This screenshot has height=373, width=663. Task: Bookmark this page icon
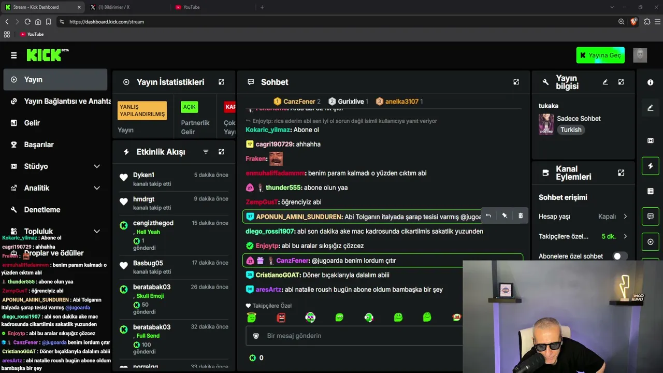48,22
